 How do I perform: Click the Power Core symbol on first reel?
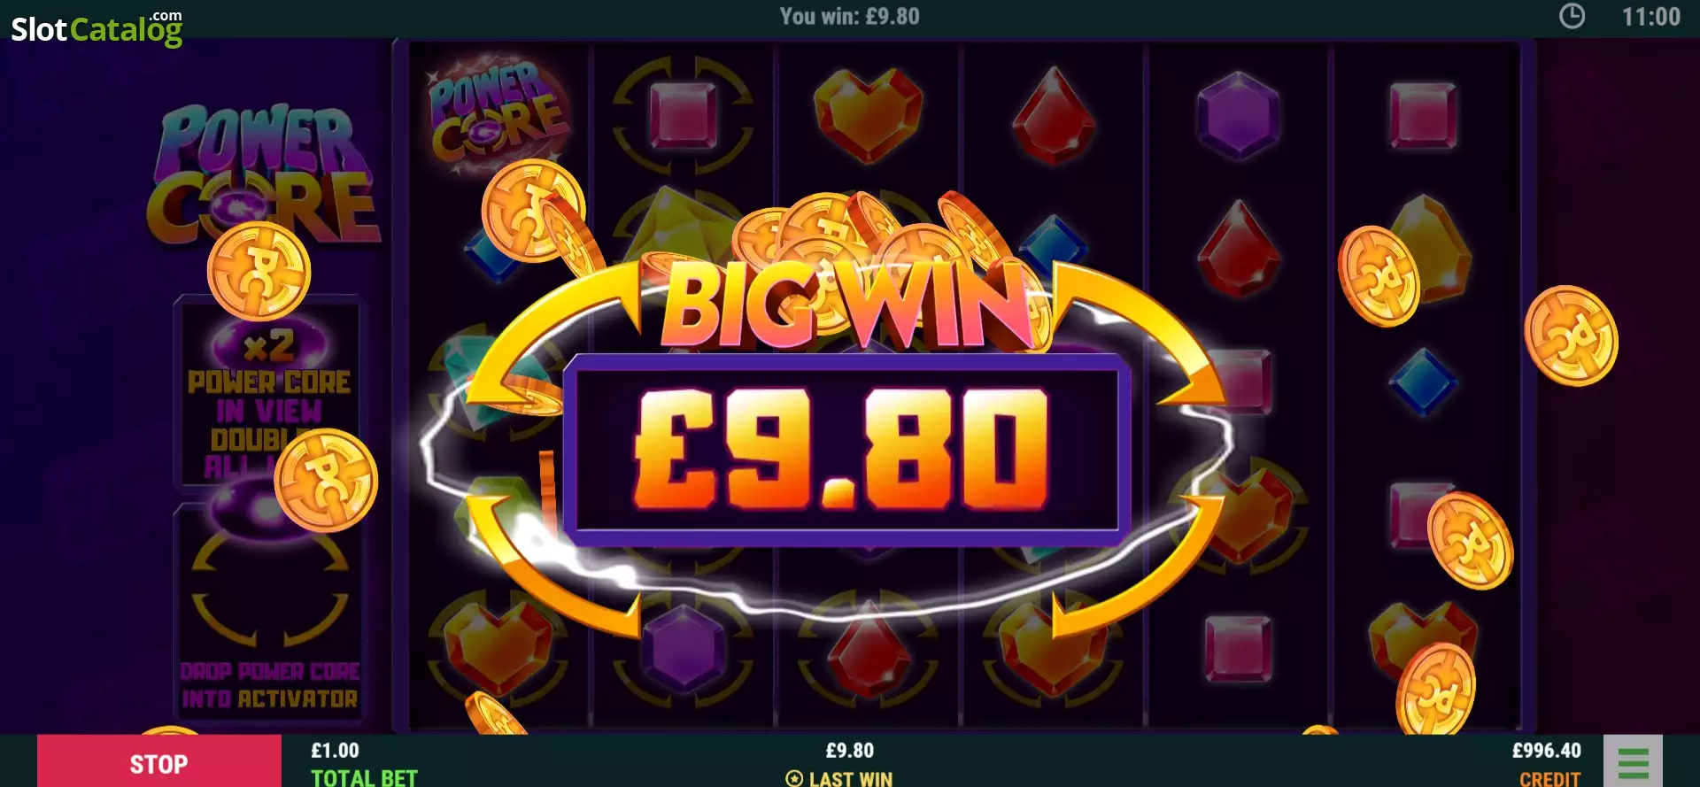click(x=498, y=112)
